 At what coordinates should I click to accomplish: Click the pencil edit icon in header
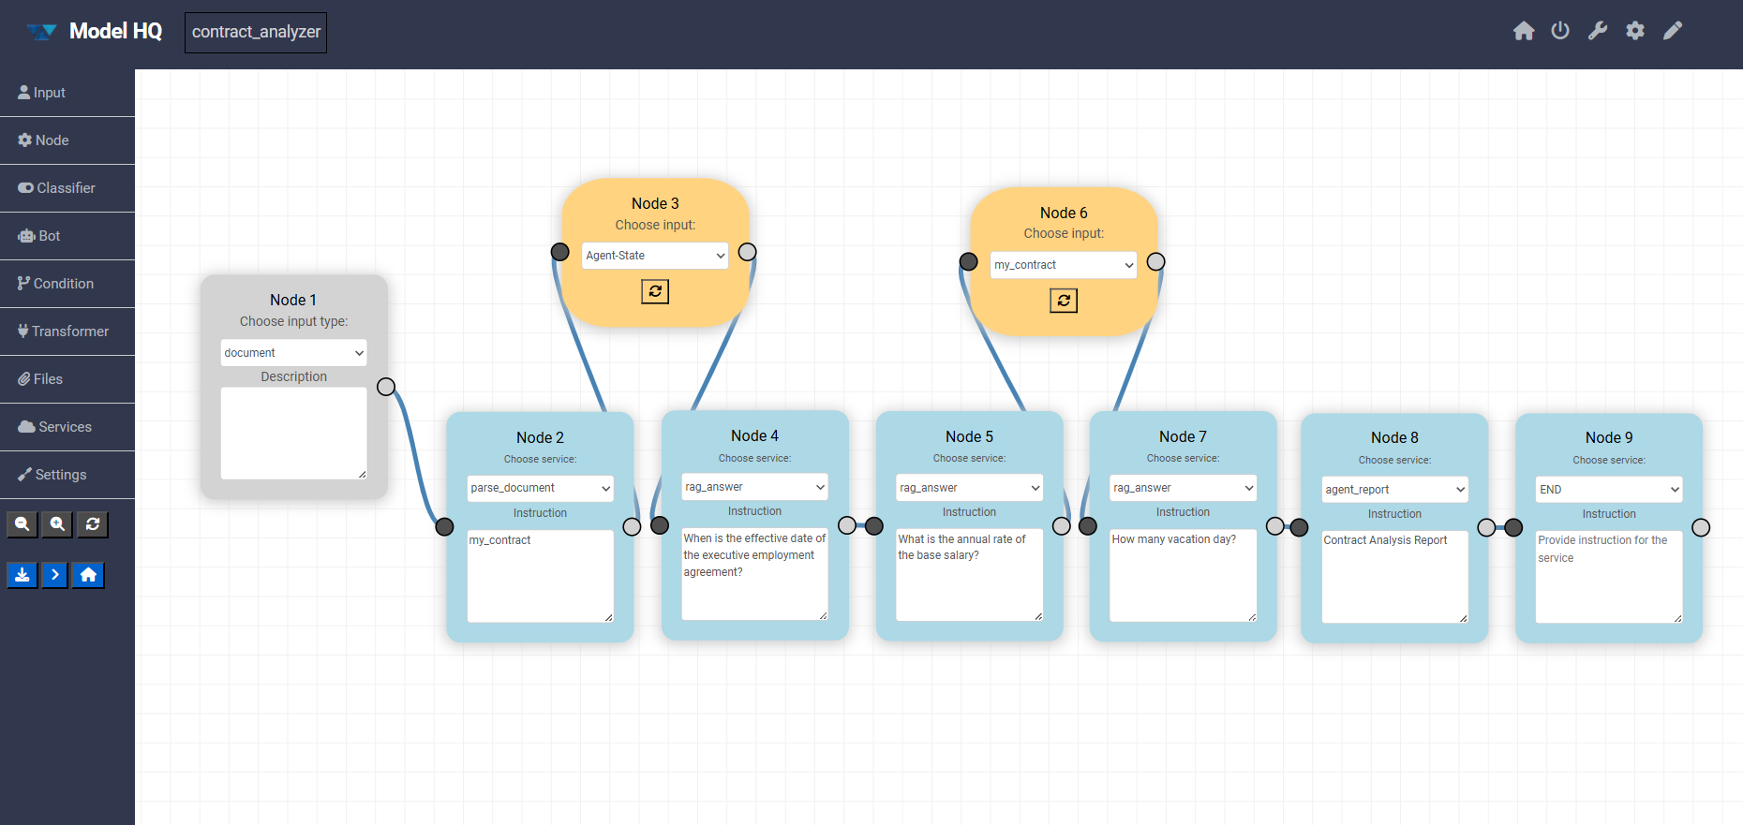click(x=1673, y=31)
